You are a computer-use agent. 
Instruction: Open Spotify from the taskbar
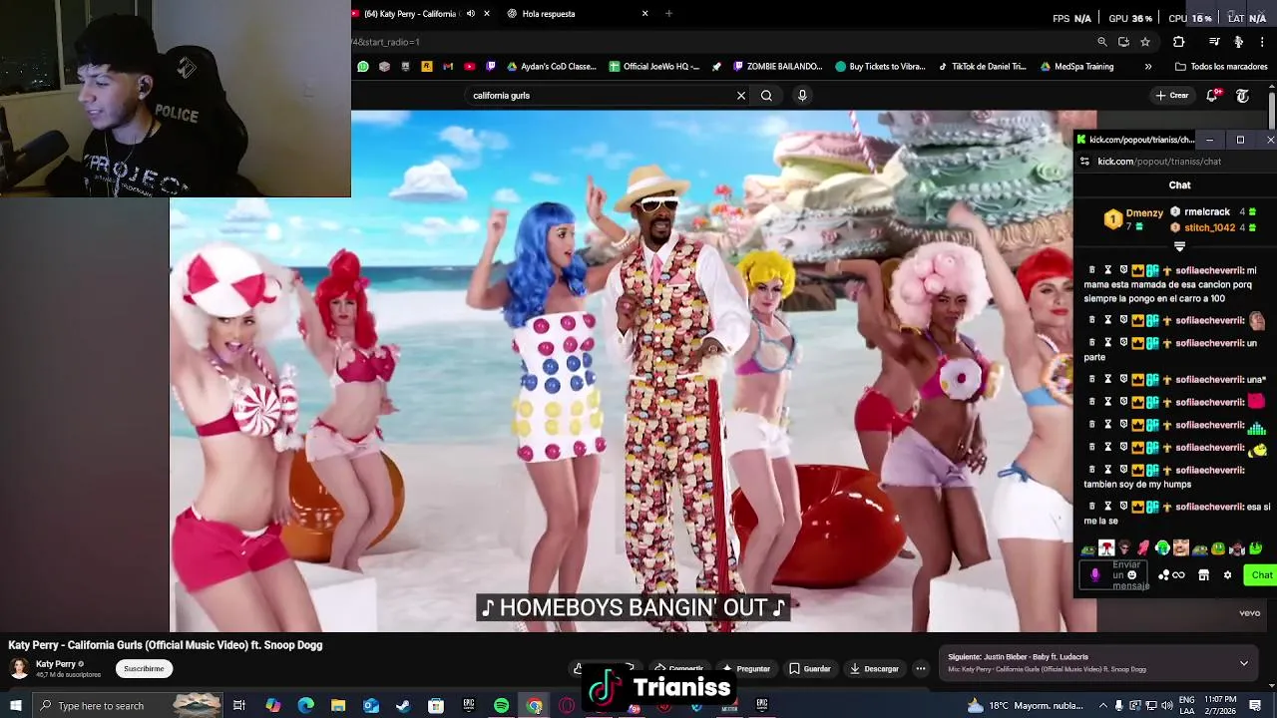point(502,706)
